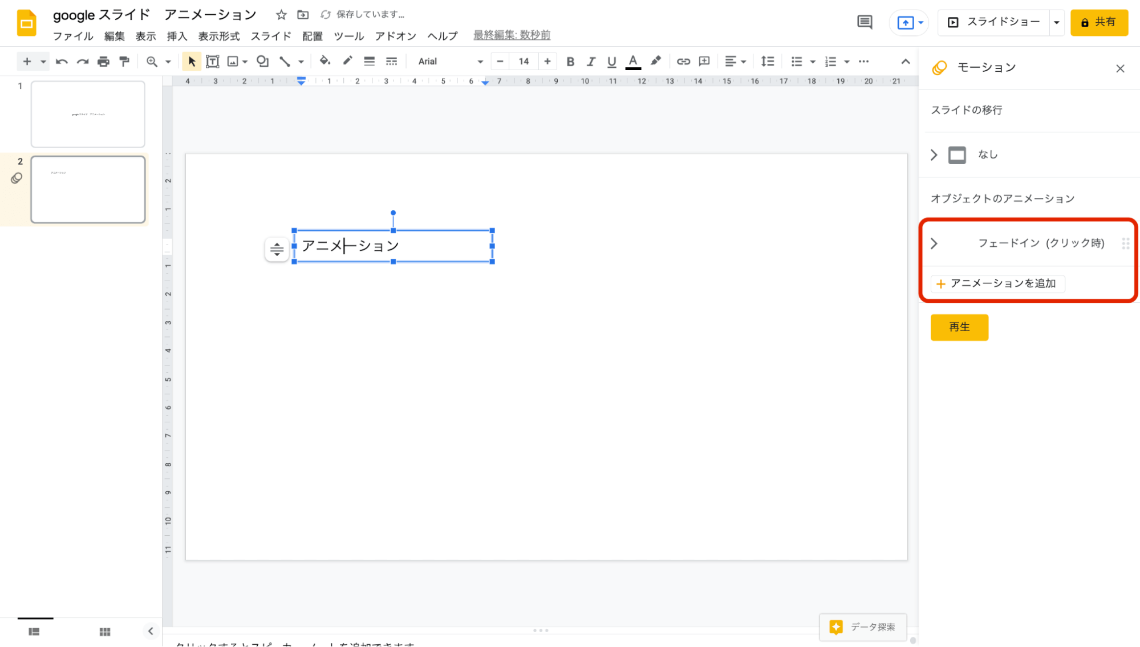
Task: Click the 共有 share button
Action: (1099, 22)
